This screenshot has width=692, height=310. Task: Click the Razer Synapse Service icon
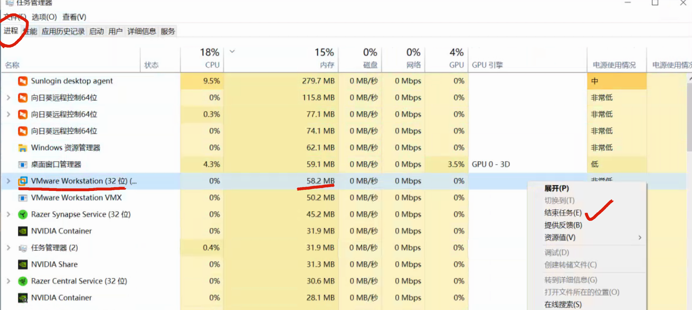click(x=23, y=215)
